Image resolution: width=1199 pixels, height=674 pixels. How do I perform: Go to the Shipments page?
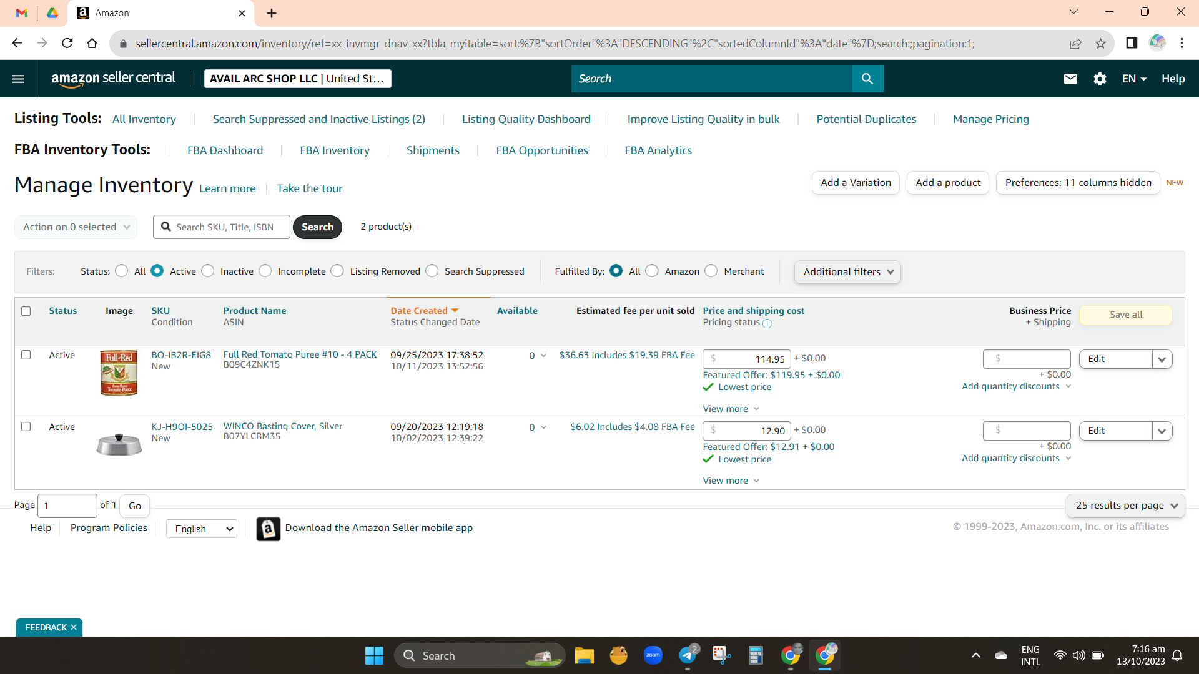(x=433, y=150)
